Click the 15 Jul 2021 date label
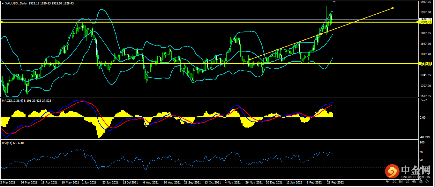 (130, 183)
